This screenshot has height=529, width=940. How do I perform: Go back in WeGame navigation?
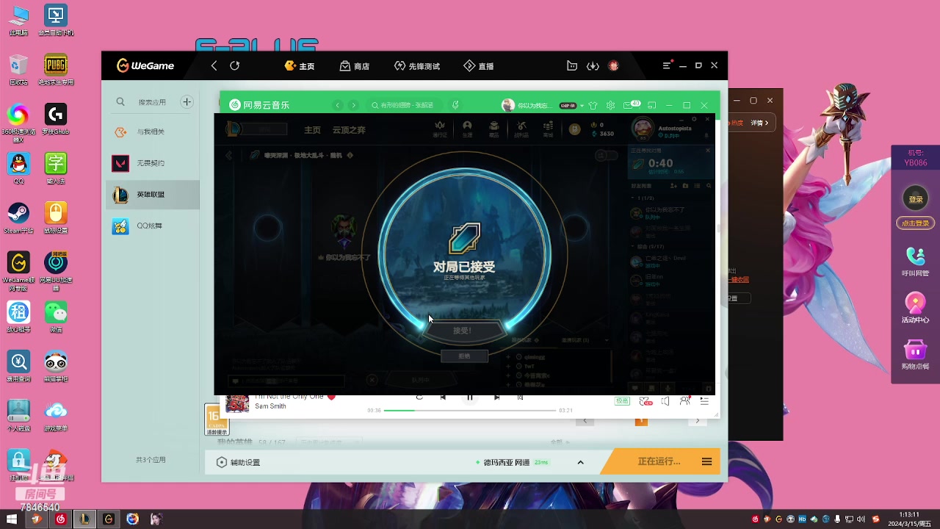pos(214,65)
